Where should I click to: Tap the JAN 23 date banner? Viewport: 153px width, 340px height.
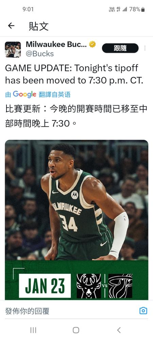pos(45,286)
